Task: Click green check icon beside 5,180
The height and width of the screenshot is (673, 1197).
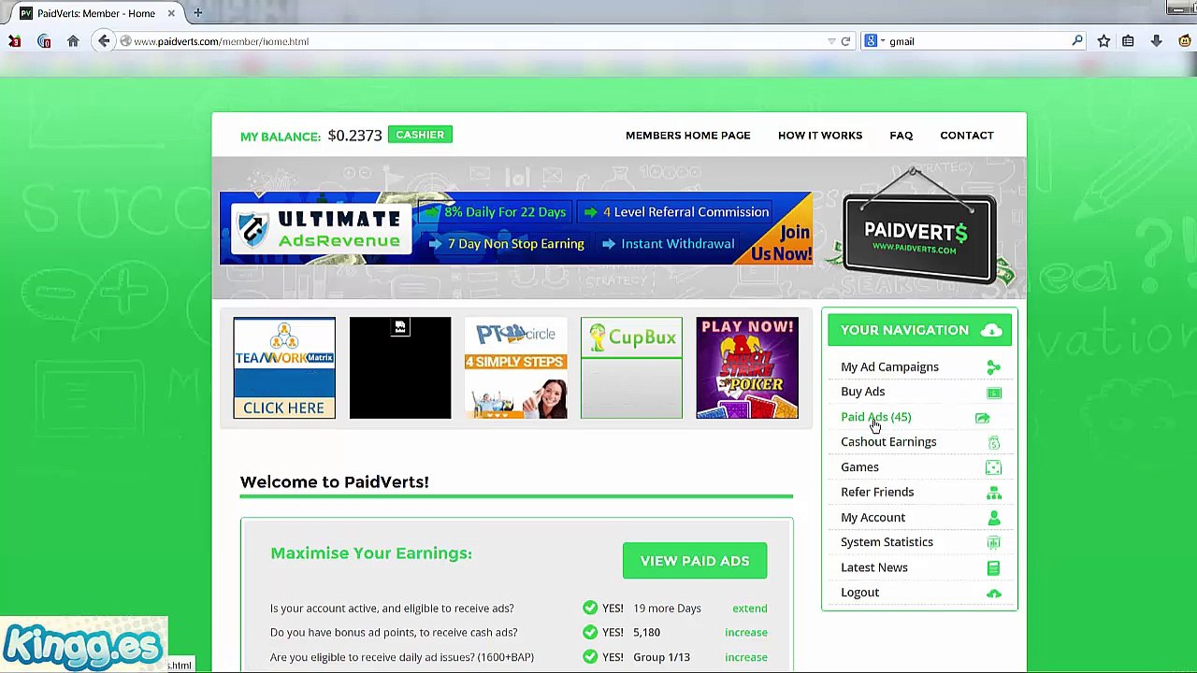Action: tap(590, 633)
